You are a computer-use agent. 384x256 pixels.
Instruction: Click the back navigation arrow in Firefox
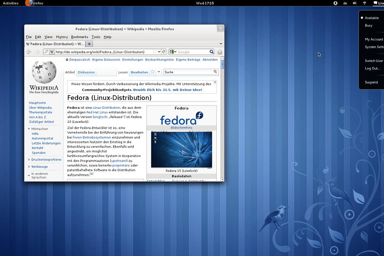tap(28, 52)
